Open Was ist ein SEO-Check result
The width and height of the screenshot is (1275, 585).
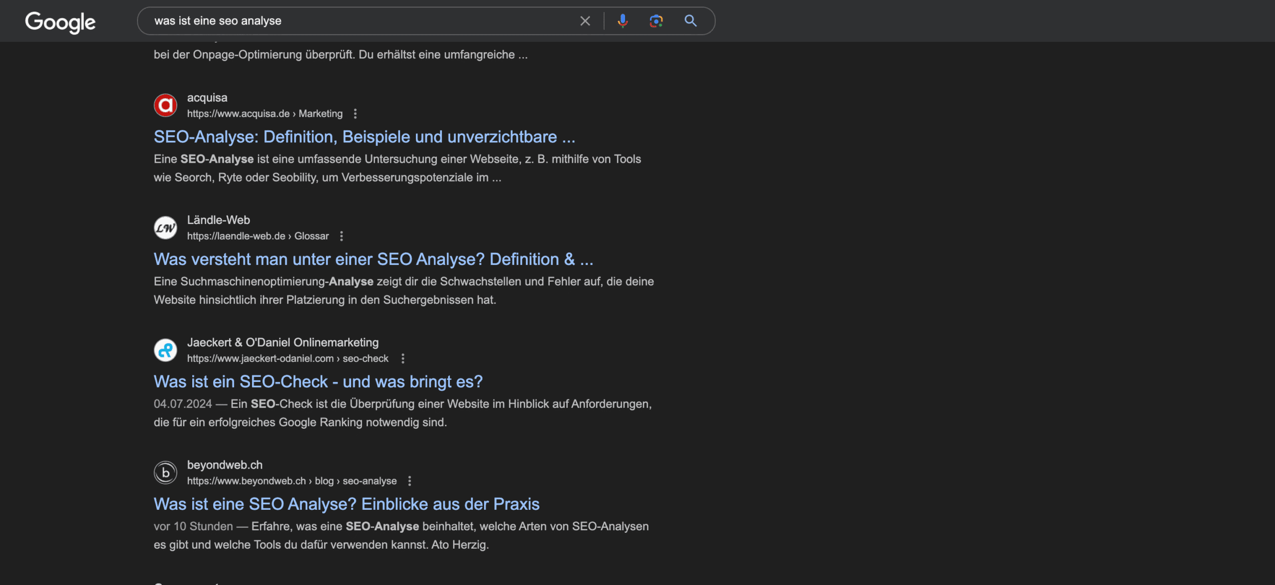pos(318,382)
